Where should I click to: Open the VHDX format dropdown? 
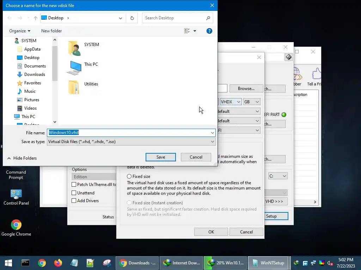[231, 102]
